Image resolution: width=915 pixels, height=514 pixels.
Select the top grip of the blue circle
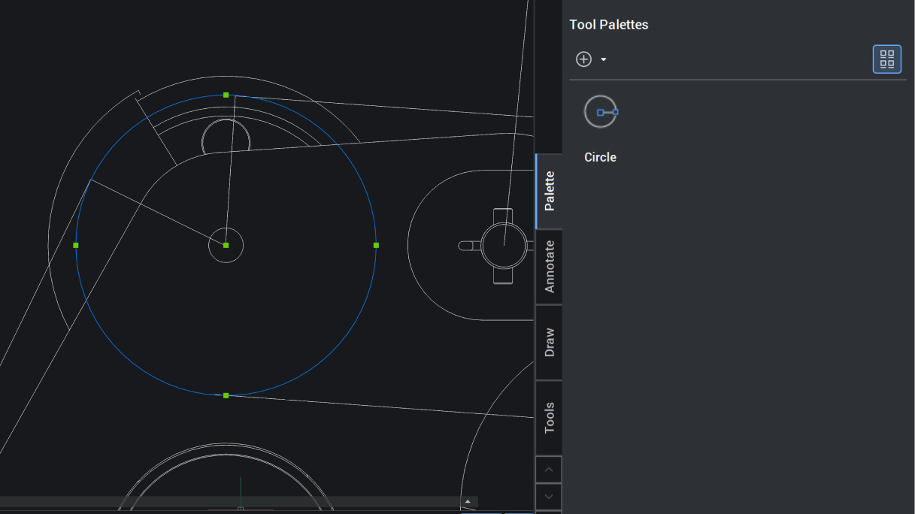[x=226, y=95]
